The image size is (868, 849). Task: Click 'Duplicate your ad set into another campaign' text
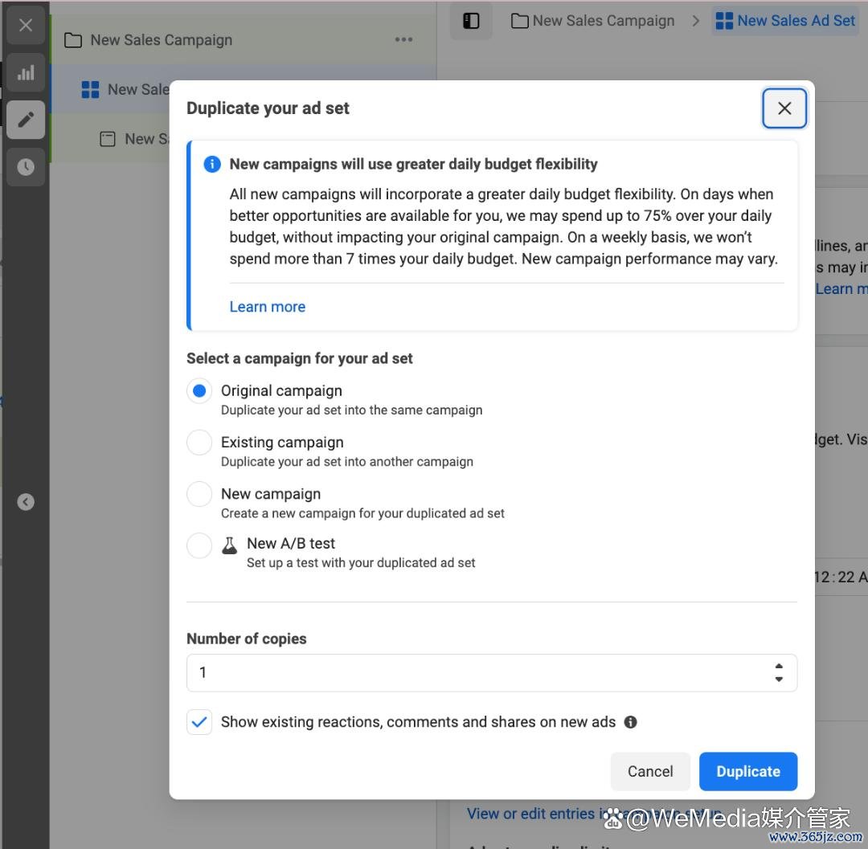click(x=347, y=462)
